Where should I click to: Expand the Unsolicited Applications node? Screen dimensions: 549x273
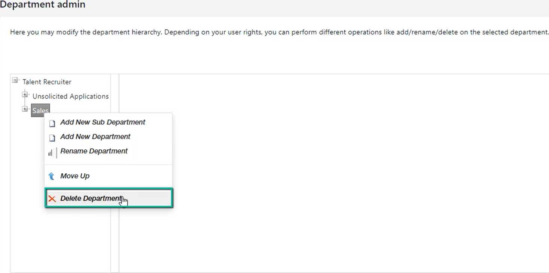coord(25,94)
